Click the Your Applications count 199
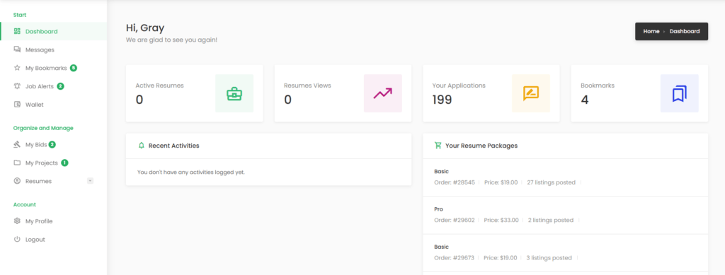The height and width of the screenshot is (275, 725). coord(442,100)
